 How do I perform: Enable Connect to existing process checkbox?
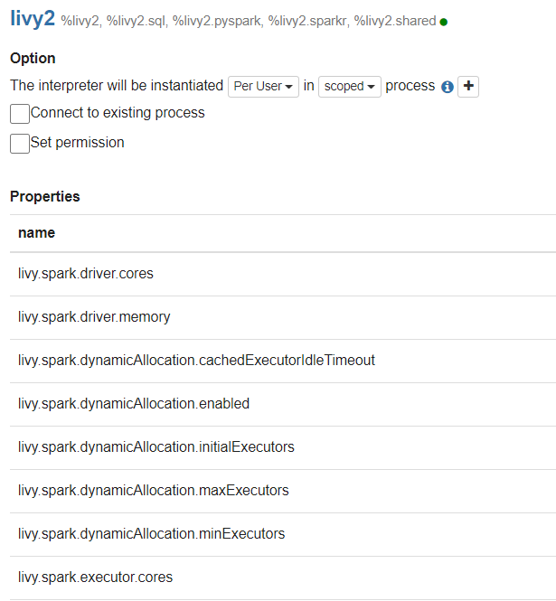click(x=20, y=114)
